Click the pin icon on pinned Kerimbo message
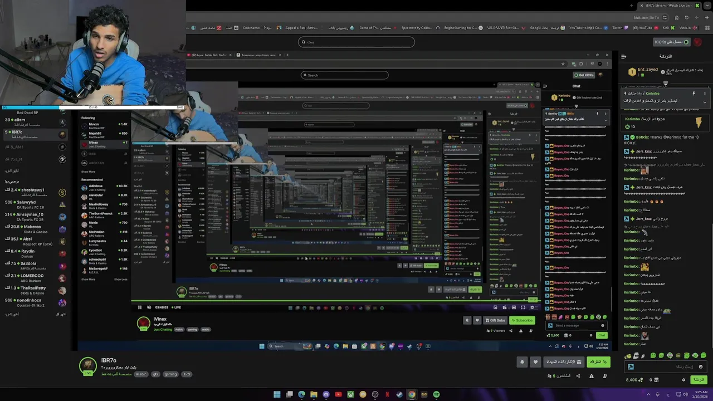This screenshot has height=401, width=713. 694,94
